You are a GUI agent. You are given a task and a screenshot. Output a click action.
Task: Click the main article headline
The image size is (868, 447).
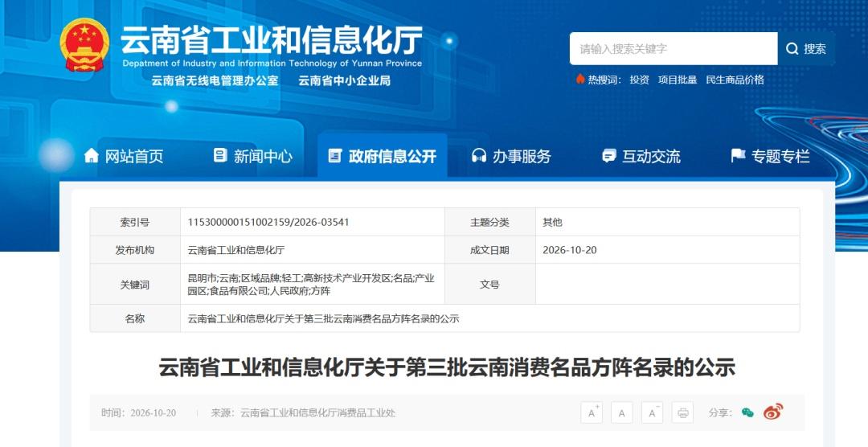447,367
